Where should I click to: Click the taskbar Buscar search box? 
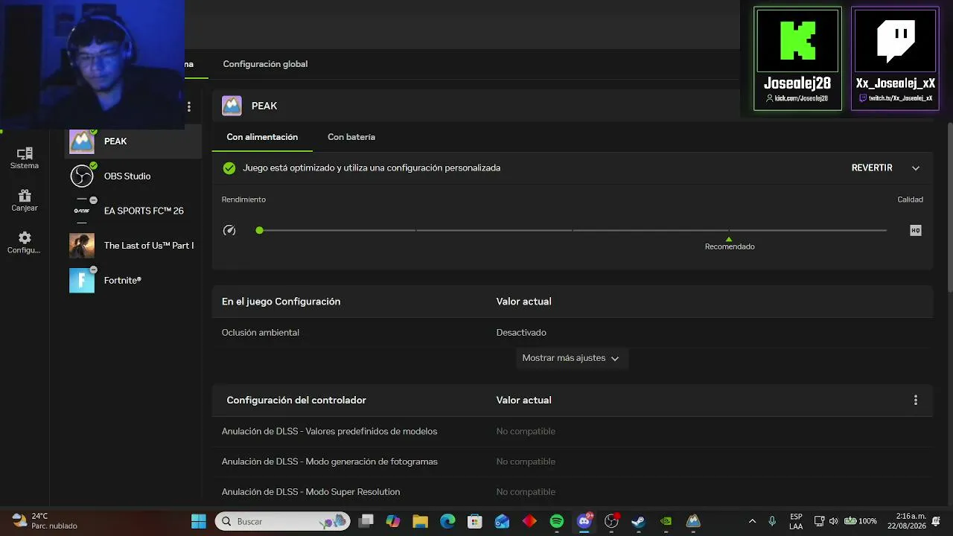(x=283, y=522)
